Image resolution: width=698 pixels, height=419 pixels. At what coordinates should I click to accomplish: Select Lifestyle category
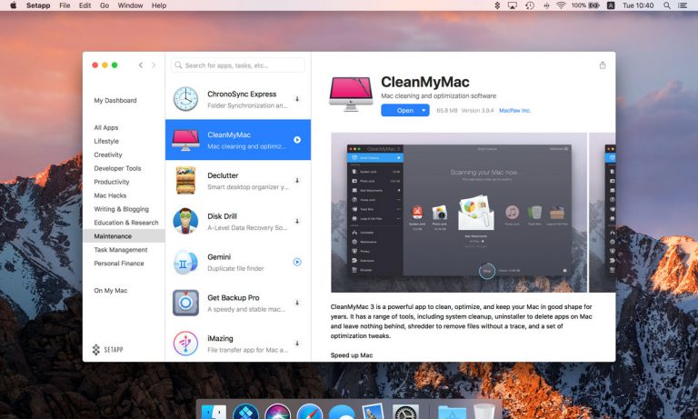coord(106,141)
